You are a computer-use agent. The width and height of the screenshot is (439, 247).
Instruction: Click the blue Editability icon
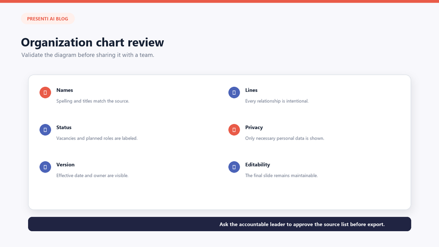234,167
